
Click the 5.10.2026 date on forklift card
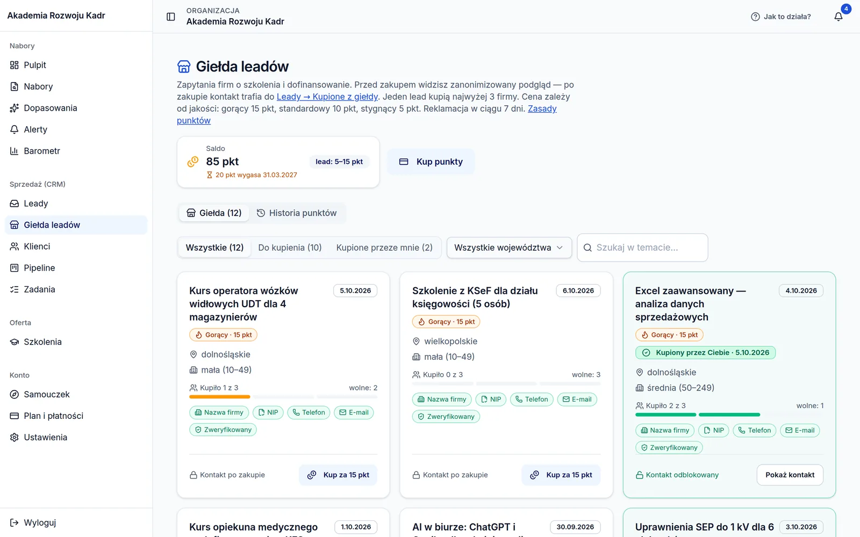coord(355,291)
